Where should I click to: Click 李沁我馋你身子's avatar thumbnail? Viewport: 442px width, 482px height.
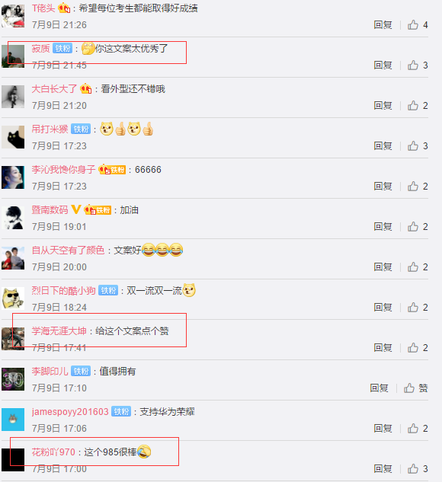13,177
